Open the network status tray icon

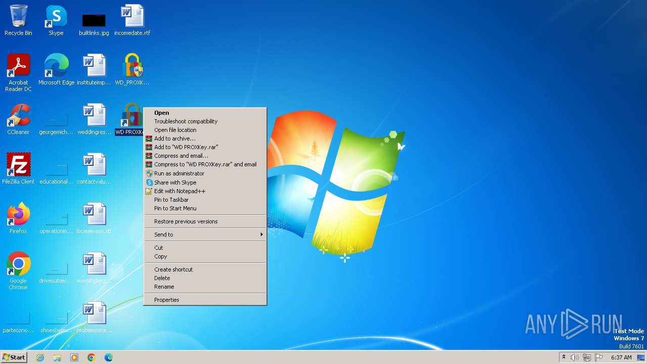[x=587, y=357]
